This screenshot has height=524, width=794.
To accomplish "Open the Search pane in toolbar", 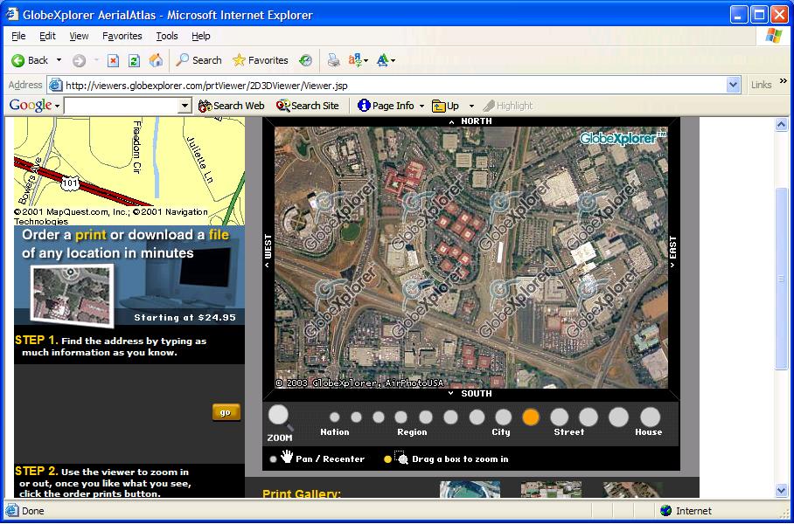I will 198,60.
